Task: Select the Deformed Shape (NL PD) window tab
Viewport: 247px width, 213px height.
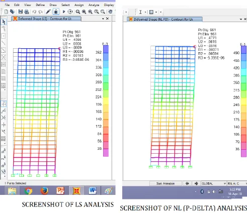Action: (x=164, y=20)
